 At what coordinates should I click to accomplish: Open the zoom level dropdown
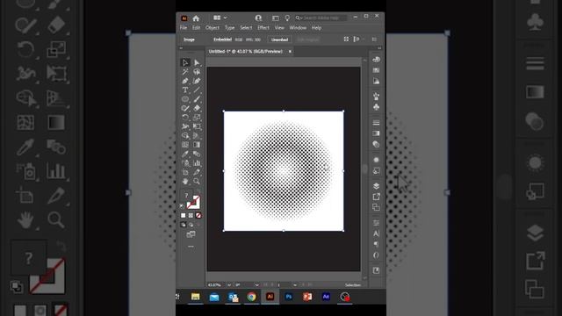pyautogui.click(x=229, y=285)
